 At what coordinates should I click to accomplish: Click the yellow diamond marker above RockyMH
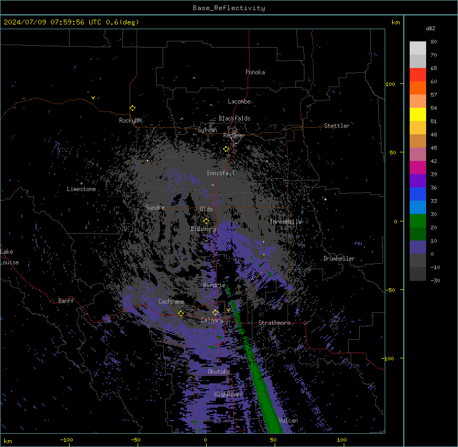click(x=132, y=108)
